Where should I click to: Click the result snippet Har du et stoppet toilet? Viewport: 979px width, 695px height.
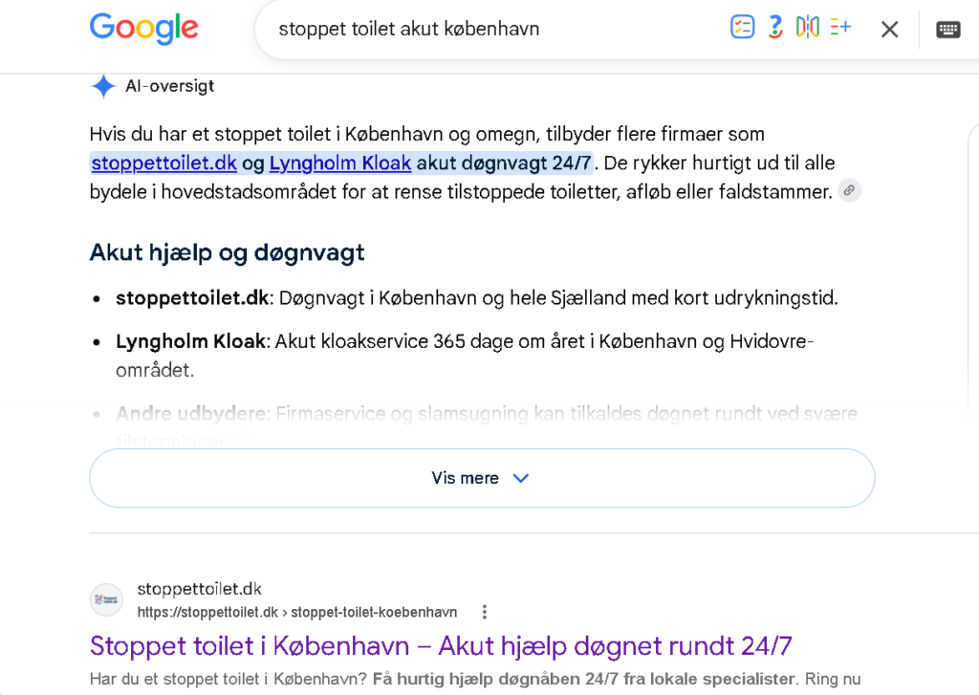coord(475,679)
